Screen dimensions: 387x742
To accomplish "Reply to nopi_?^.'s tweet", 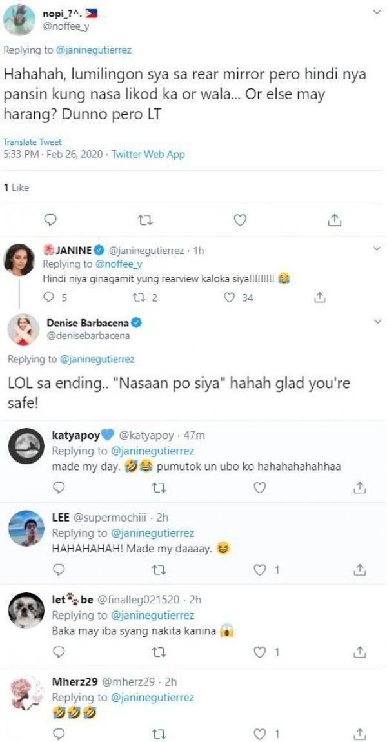I will (x=51, y=220).
